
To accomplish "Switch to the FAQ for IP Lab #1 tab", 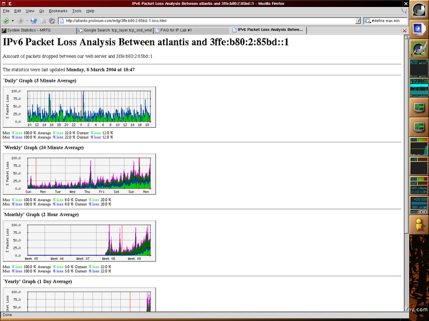I will click(x=191, y=30).
